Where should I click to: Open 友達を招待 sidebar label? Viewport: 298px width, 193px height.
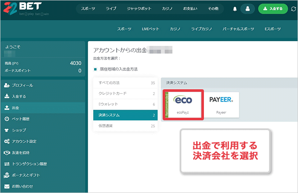pyautogui.click(x=20, y=153)
